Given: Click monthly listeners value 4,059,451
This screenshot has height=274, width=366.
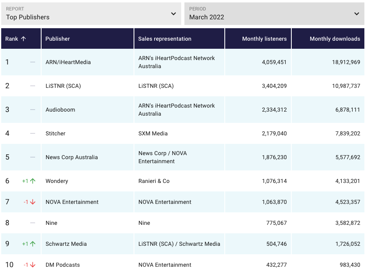Looking at the screenshot, I should coord(274,62).
